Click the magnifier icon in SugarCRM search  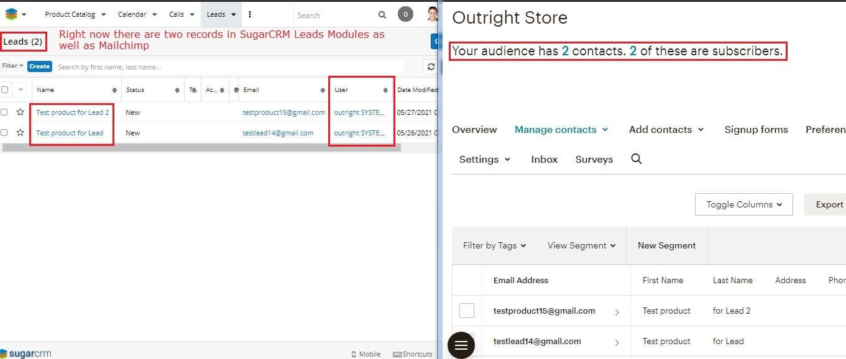pos(382,15)
